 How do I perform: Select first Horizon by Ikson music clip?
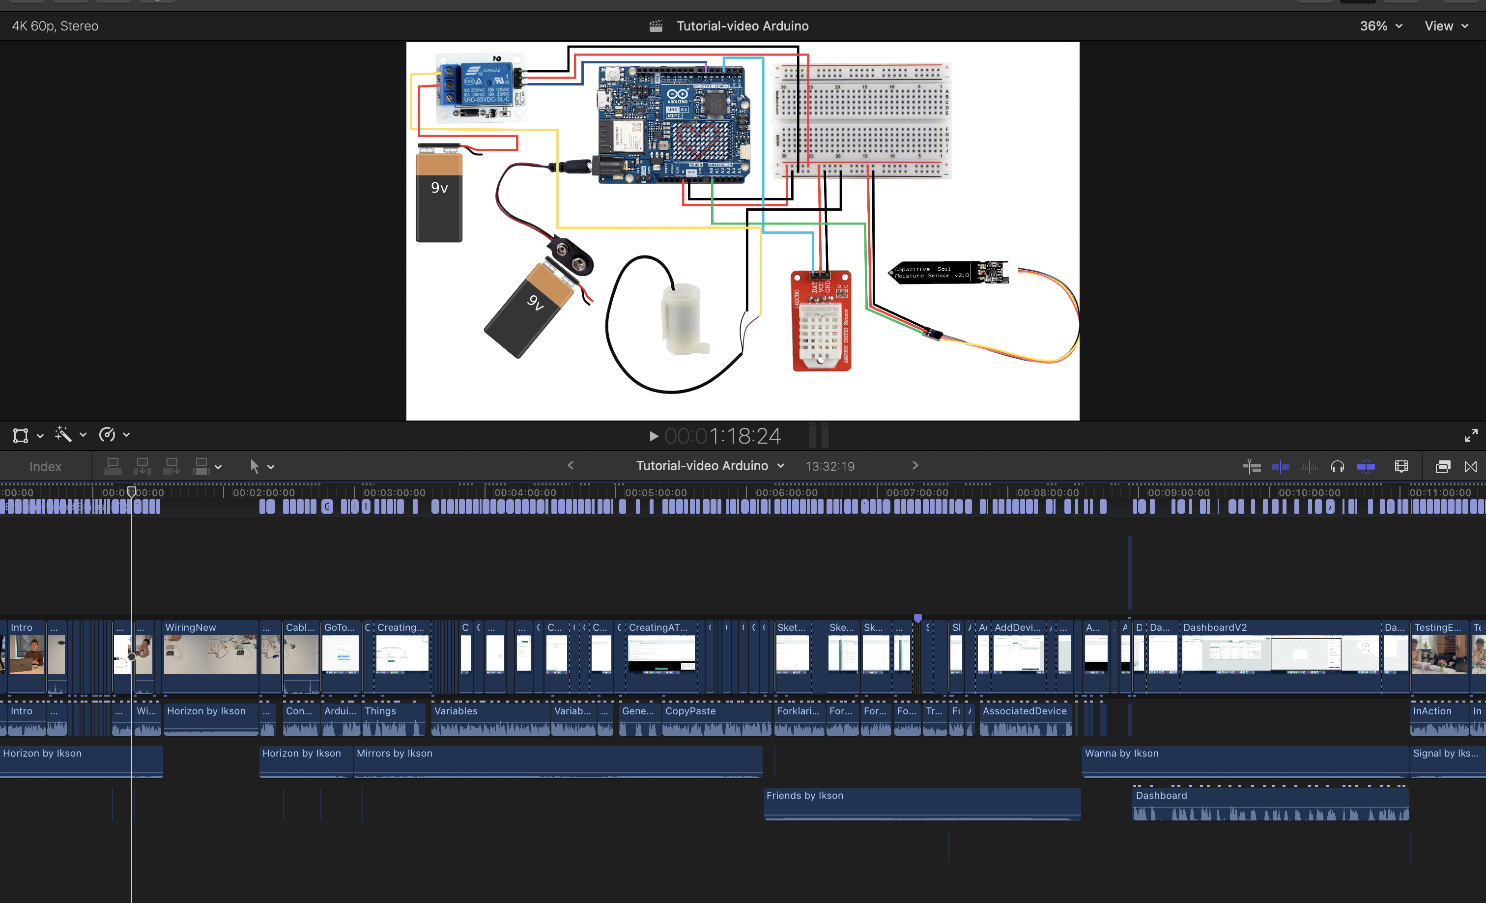[82, 762]
